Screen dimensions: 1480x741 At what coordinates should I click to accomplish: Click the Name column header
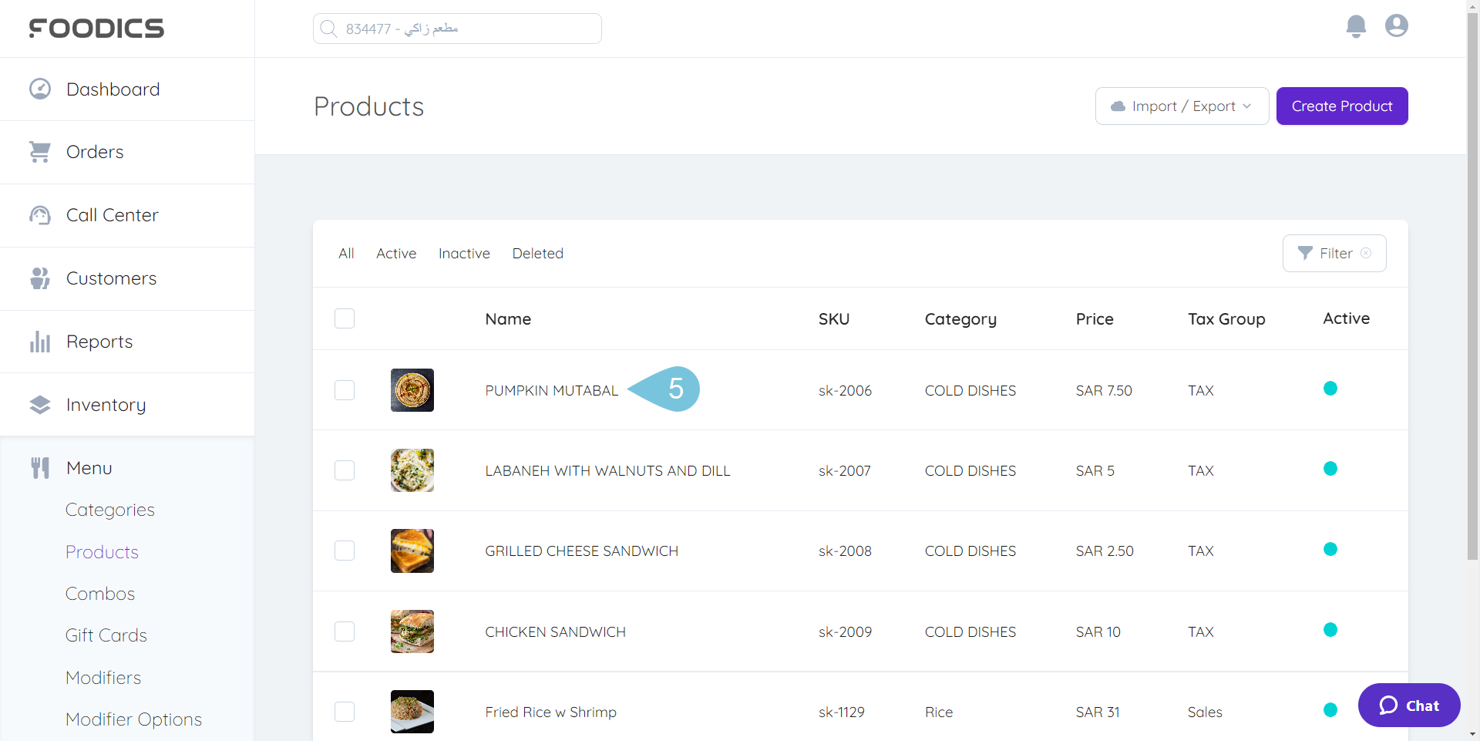pyautogui.click(x=508, y=319)
